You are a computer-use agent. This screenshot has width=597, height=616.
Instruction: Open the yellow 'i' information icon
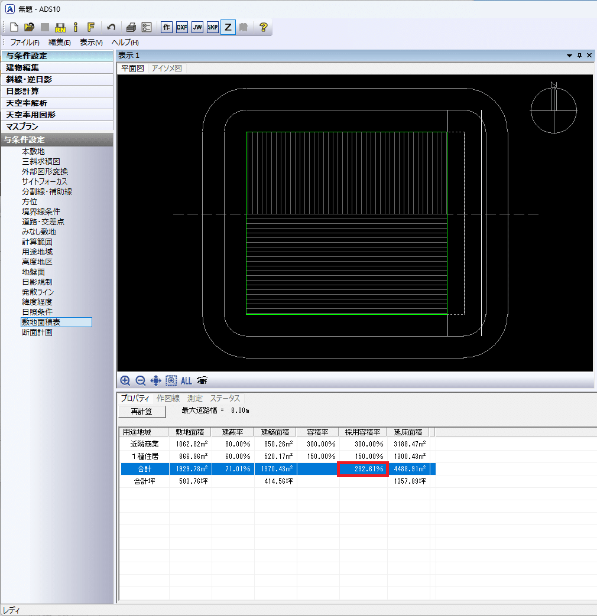(76, 27)
